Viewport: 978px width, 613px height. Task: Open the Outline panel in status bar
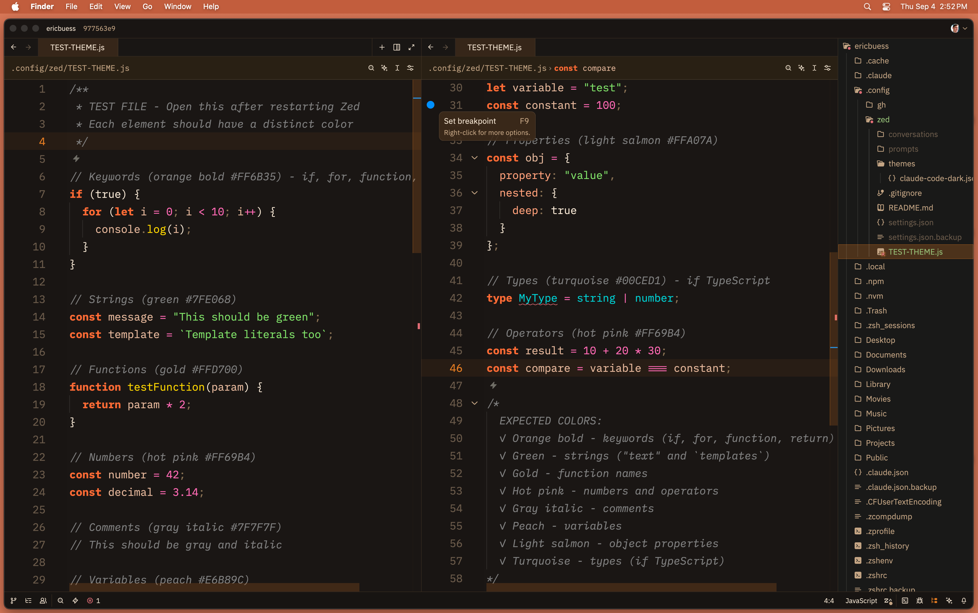(x=28, y=601)
